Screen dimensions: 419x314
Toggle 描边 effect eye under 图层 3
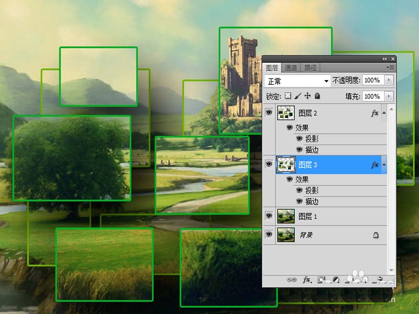[x=299, y=201]
